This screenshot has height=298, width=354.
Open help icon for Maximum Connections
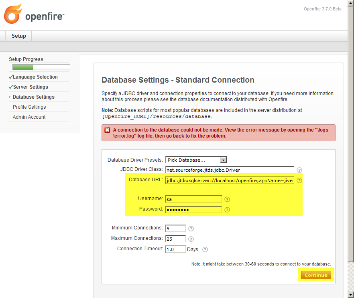click(191, 239)
